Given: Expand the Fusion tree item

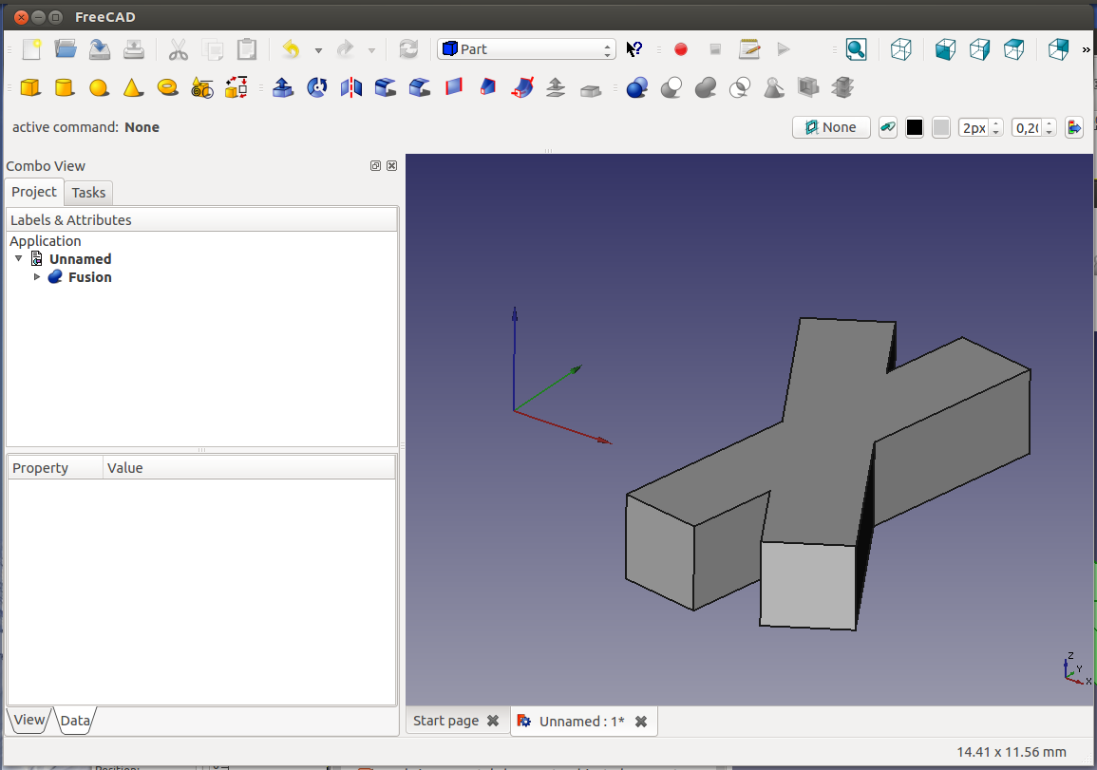Looking at the screenshot, I should click(x=37, y=277).
